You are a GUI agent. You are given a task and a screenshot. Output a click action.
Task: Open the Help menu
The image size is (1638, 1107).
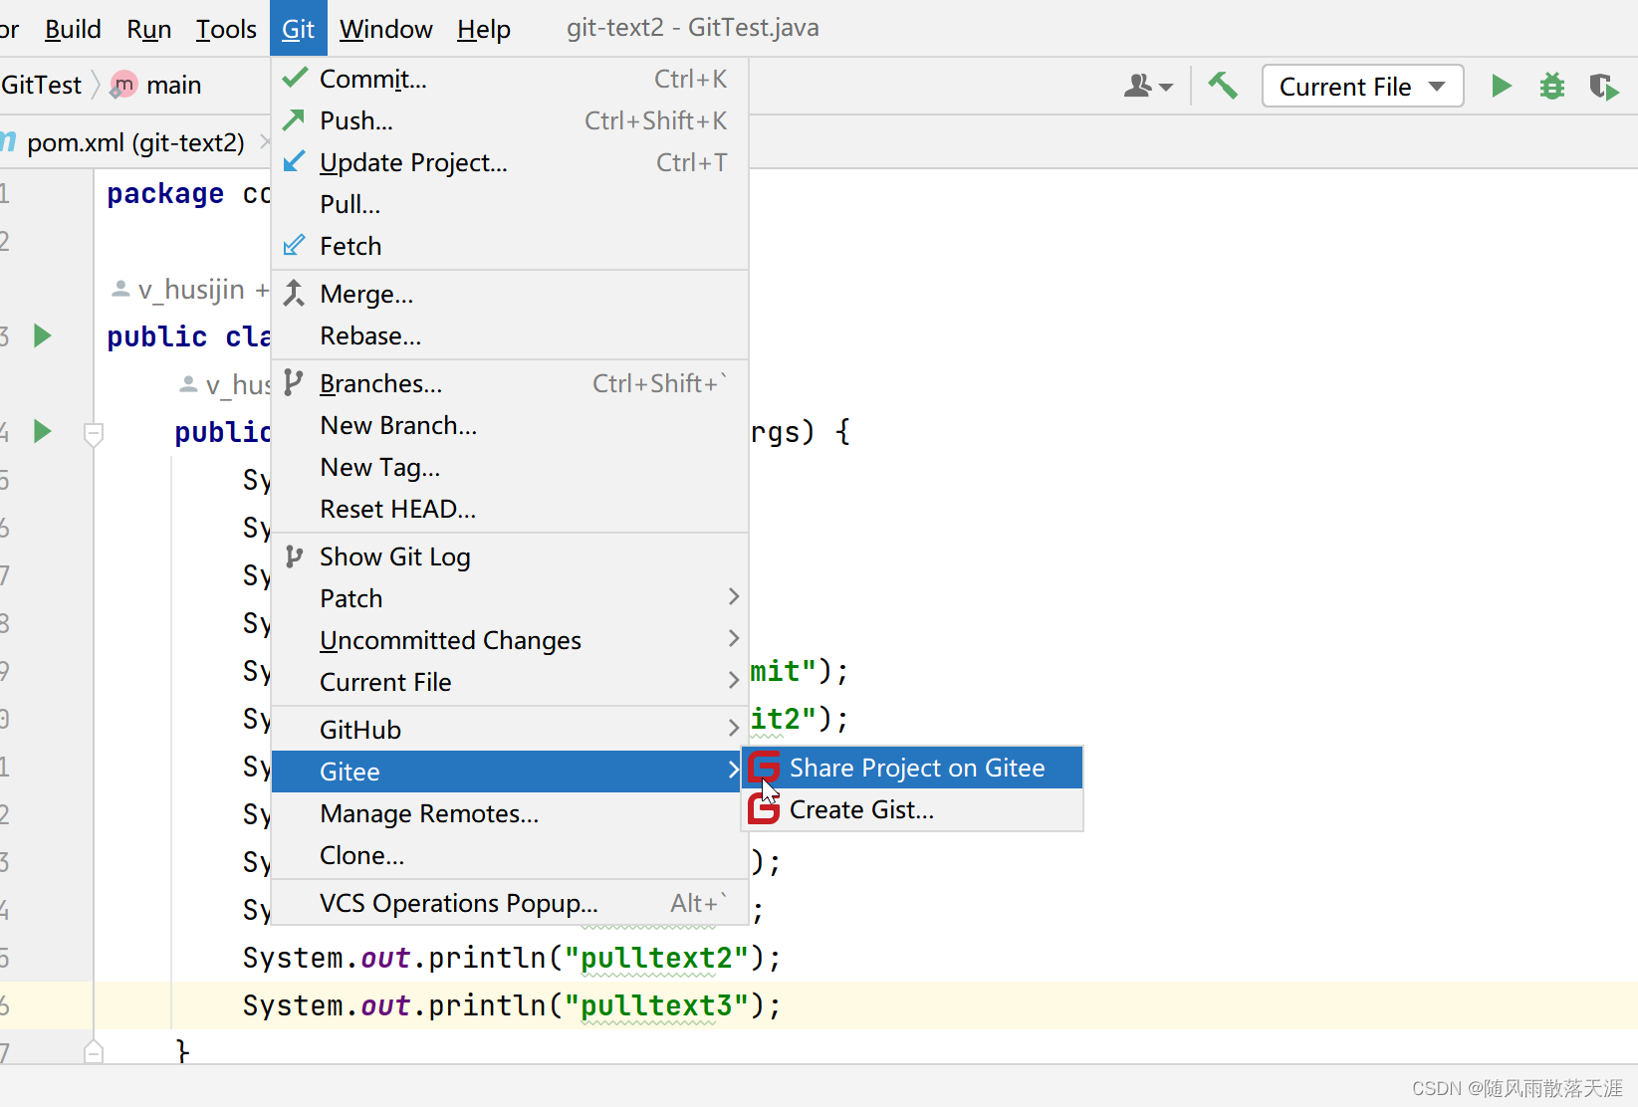click(484, 29)
